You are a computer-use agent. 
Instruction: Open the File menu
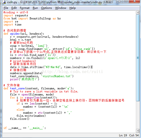click(x=6, y=8)
